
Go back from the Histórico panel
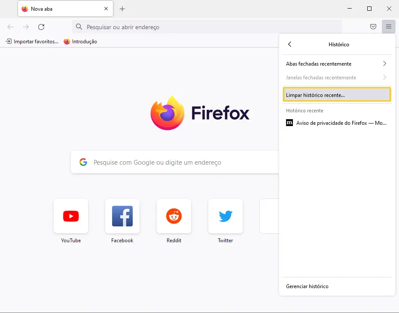click(x=289, y=44)
